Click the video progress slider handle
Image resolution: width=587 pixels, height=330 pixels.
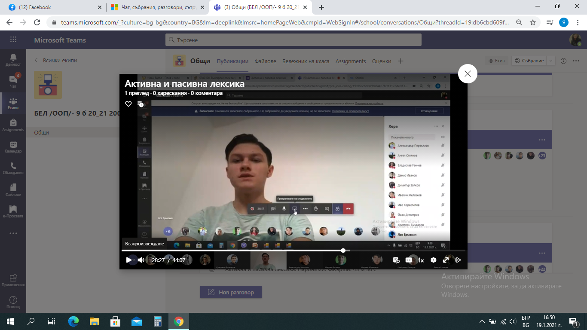(343, 250)
